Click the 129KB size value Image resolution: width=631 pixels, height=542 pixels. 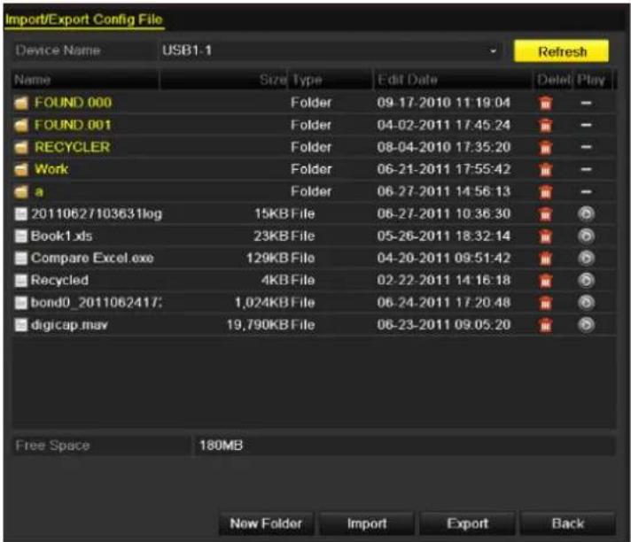pyautogui.click(x=268, y=258)
